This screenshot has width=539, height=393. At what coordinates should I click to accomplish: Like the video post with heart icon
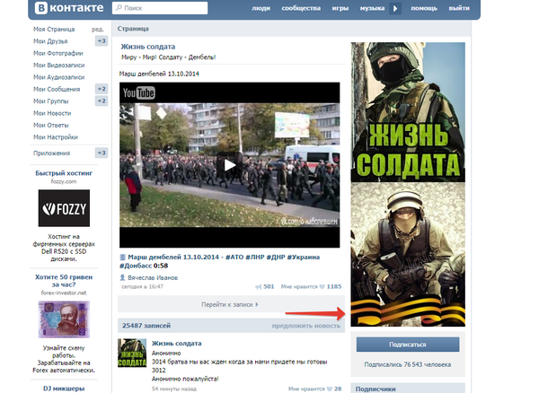point(321,286)
